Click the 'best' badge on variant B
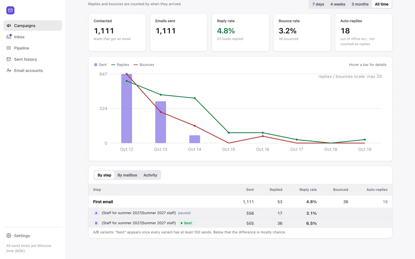The height and width of the screenshot is (259, 415). coord(186,223)
